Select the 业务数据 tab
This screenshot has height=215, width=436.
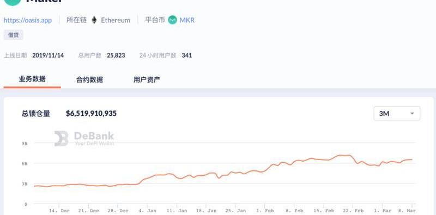pyautogui.click(x=32, y=79)
